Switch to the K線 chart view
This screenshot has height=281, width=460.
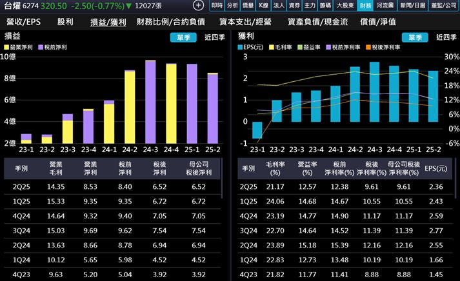263,5
